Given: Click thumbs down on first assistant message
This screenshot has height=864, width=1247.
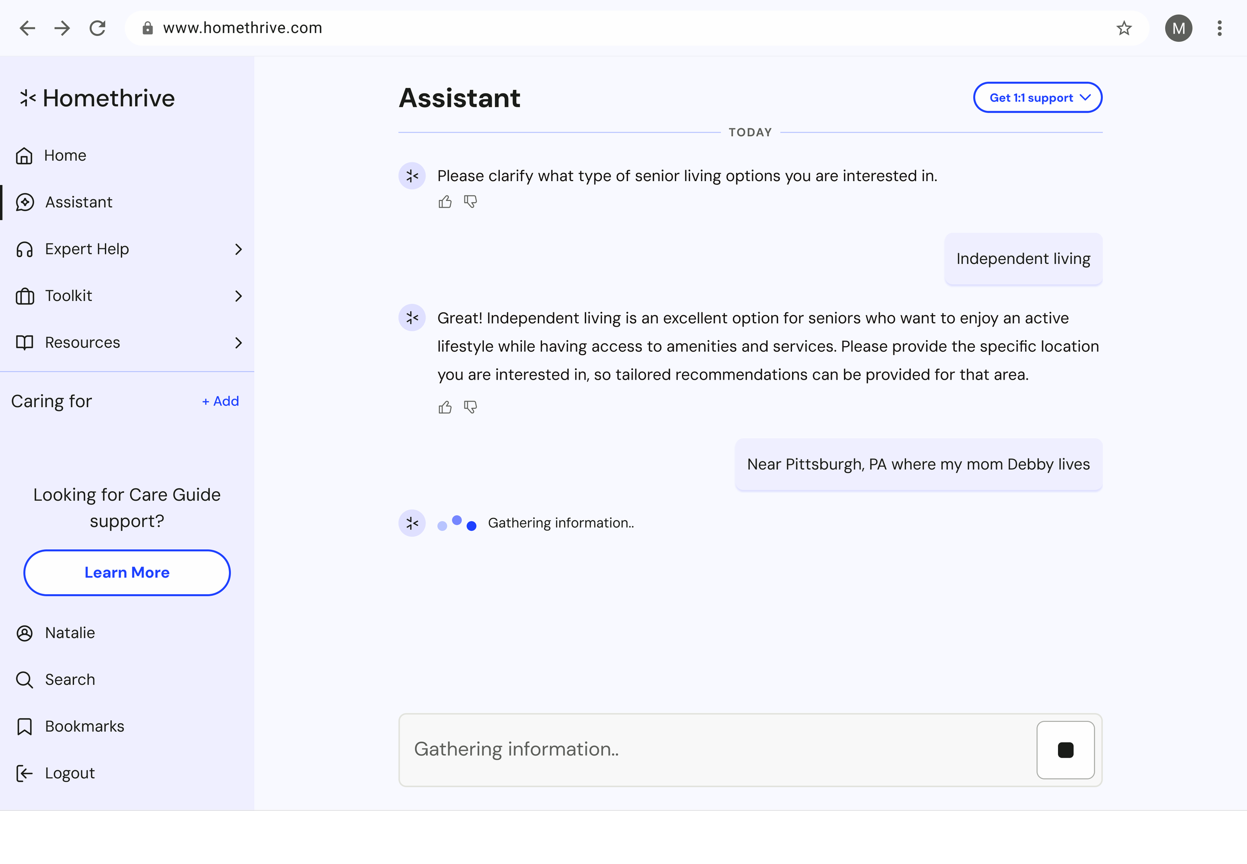Looking at the screenshot, I should [x=470, y=202].
